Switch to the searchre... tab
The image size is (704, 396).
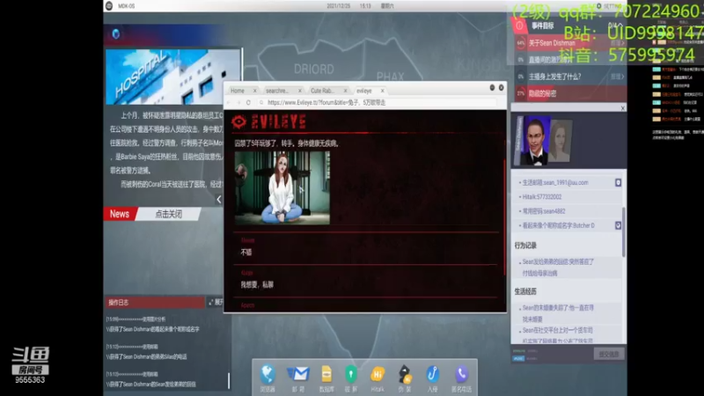(277, 91)
